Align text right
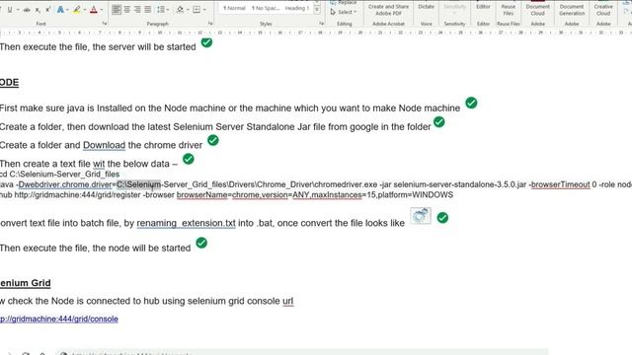The height and width of the screenshot is (355, 632). 137,9
